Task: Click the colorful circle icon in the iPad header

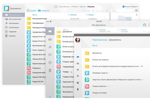Action: [x=144, y=25]
